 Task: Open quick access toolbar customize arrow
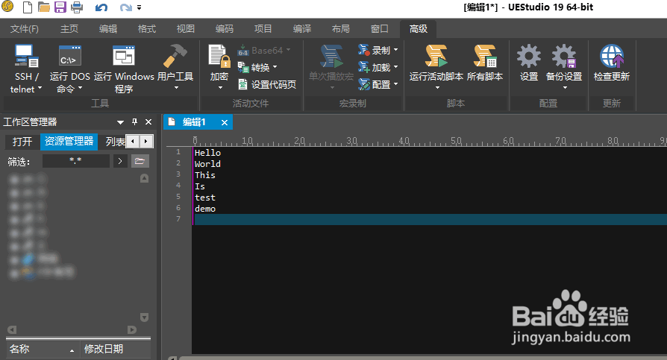(139, 7)
